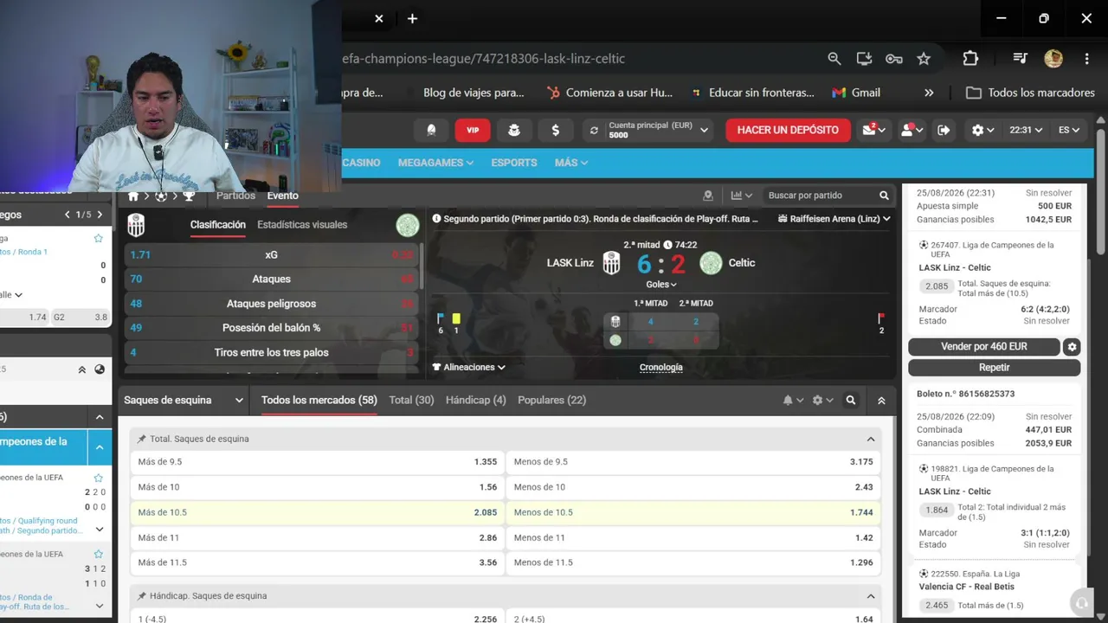Viewport: 1108px width, 623px height.
Task: Open the markets settings gear
Action: point(822,400)
